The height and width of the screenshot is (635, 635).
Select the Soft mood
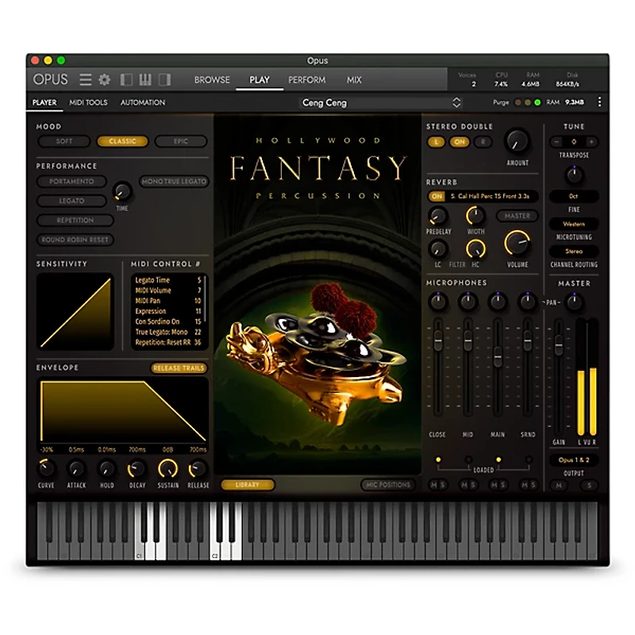coord(64,141)
